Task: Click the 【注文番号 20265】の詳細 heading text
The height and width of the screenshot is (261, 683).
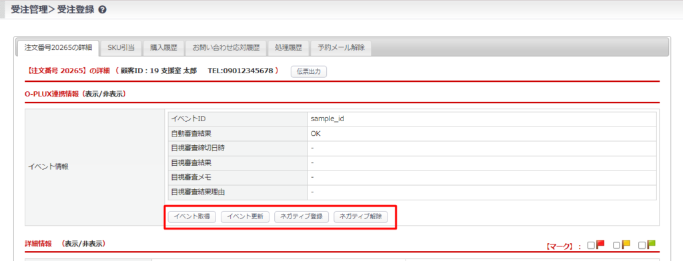Action: pyautogui.click(x=69, y=71)
